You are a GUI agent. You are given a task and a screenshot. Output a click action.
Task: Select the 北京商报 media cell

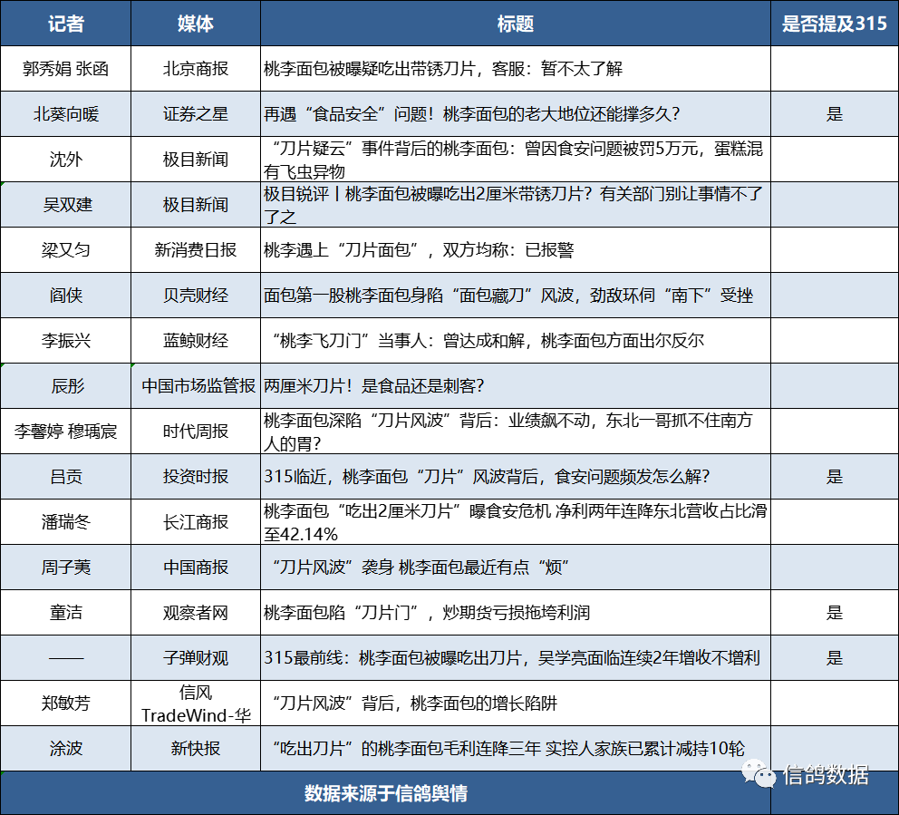tap(196, 69)
